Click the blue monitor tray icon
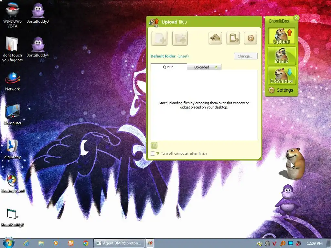 click(x=291, y=243)
